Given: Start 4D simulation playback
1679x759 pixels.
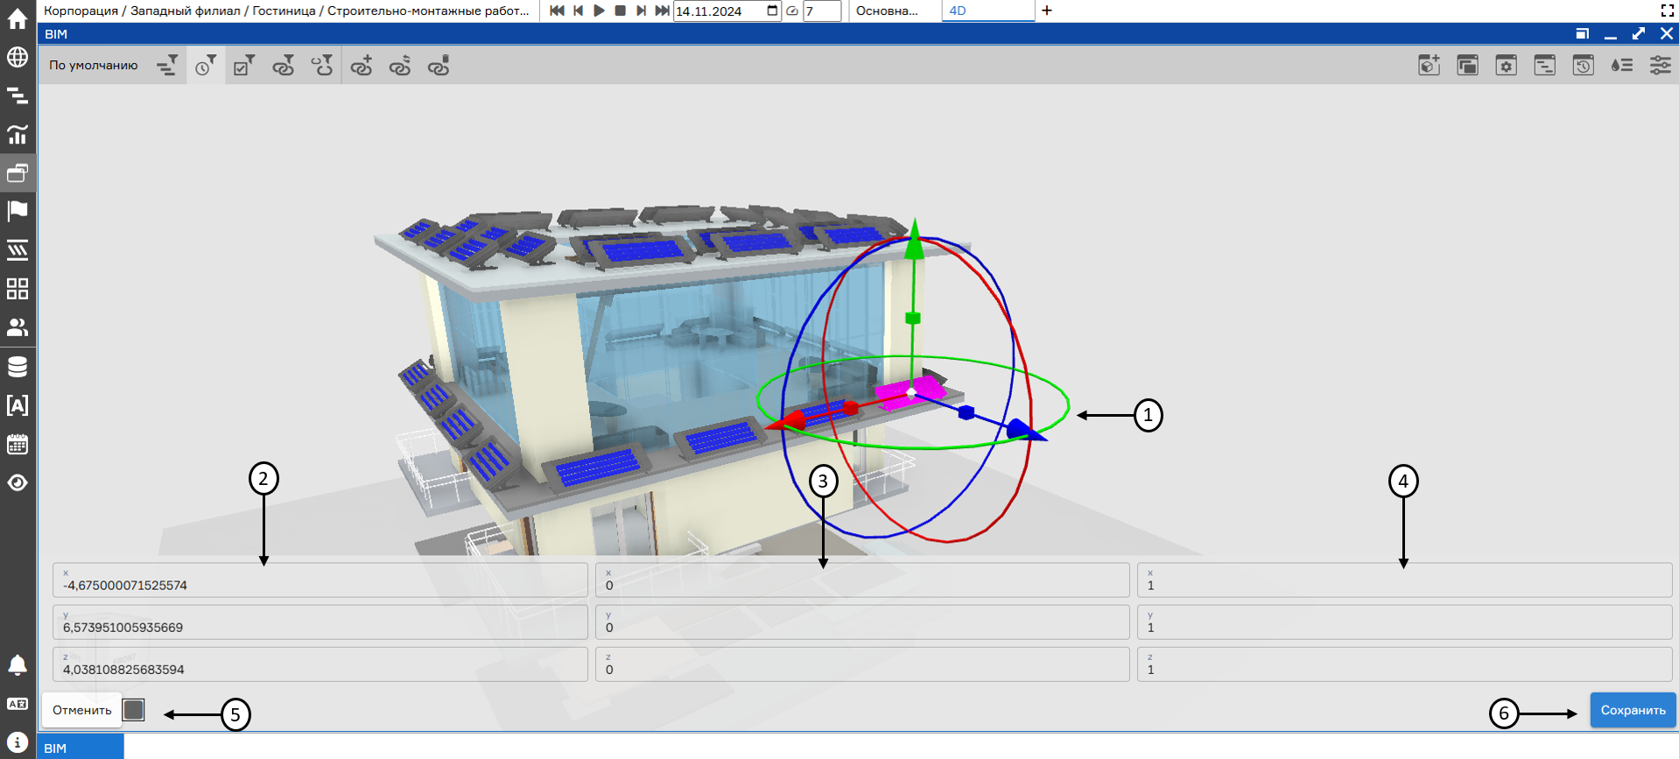Looking at the screenshot, I should (600, 11).
